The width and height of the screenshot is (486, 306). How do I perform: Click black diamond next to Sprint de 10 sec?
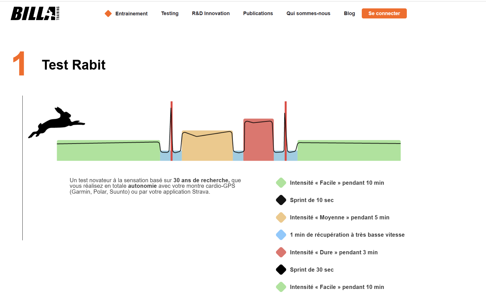coord(281,200)
